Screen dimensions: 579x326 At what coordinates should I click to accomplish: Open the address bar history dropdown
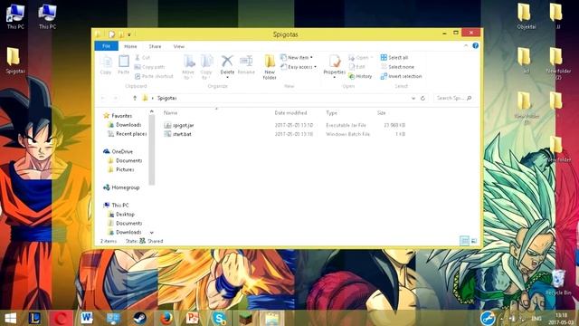(413, 98)
